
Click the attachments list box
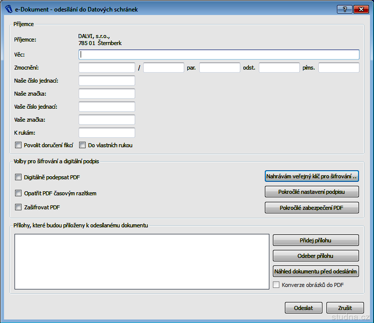(142, 261)
